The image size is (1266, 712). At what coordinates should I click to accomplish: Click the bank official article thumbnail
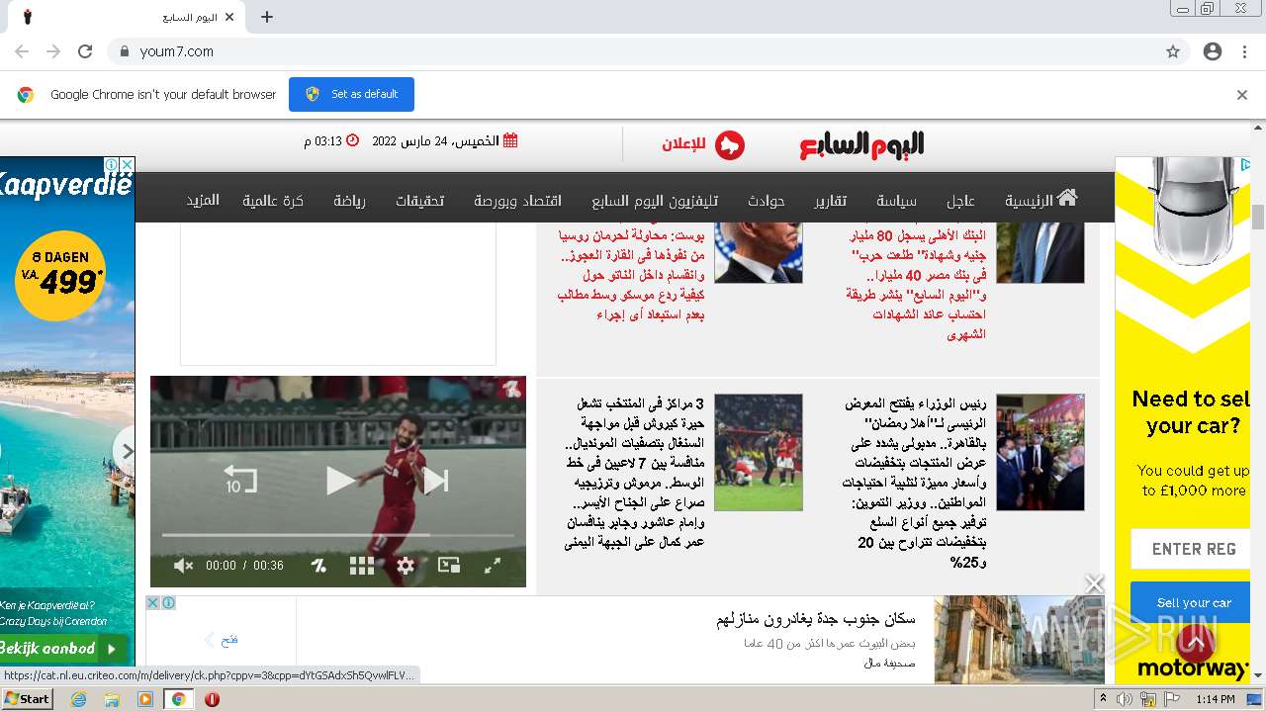click(1040, 253)
